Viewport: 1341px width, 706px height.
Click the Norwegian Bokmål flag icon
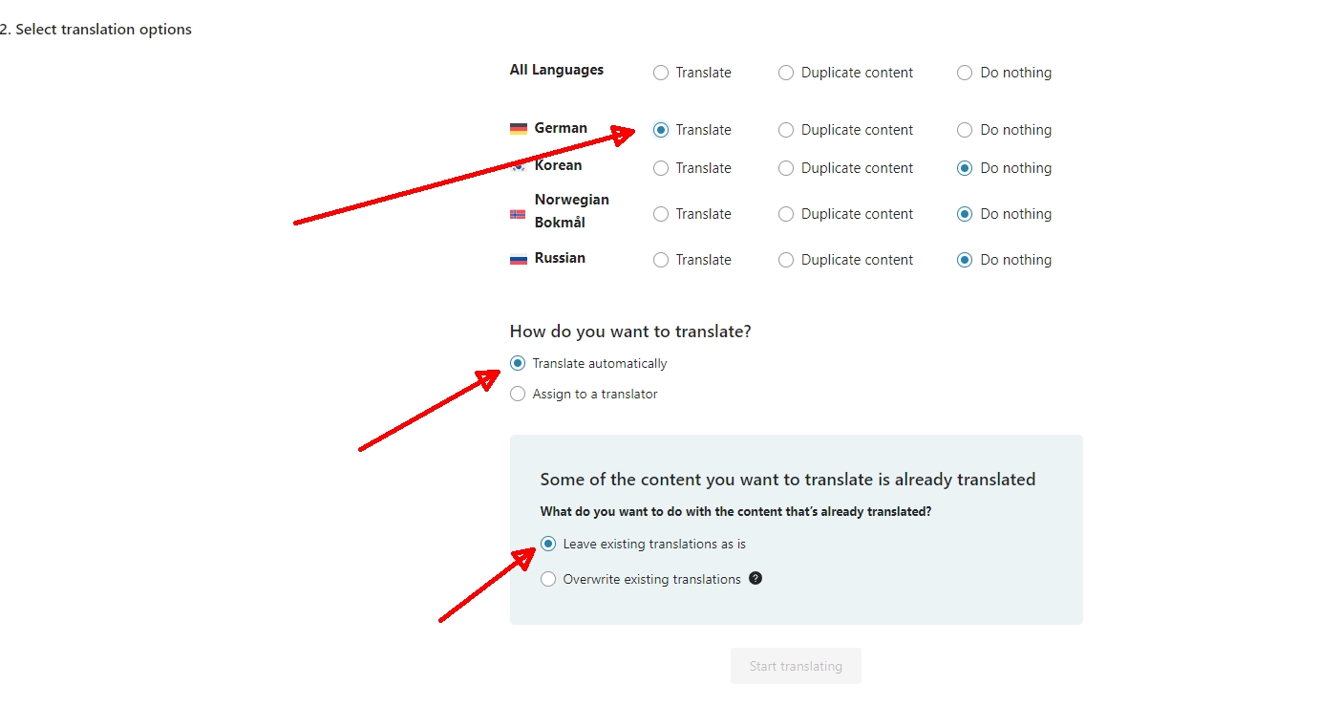pos(519,214)
